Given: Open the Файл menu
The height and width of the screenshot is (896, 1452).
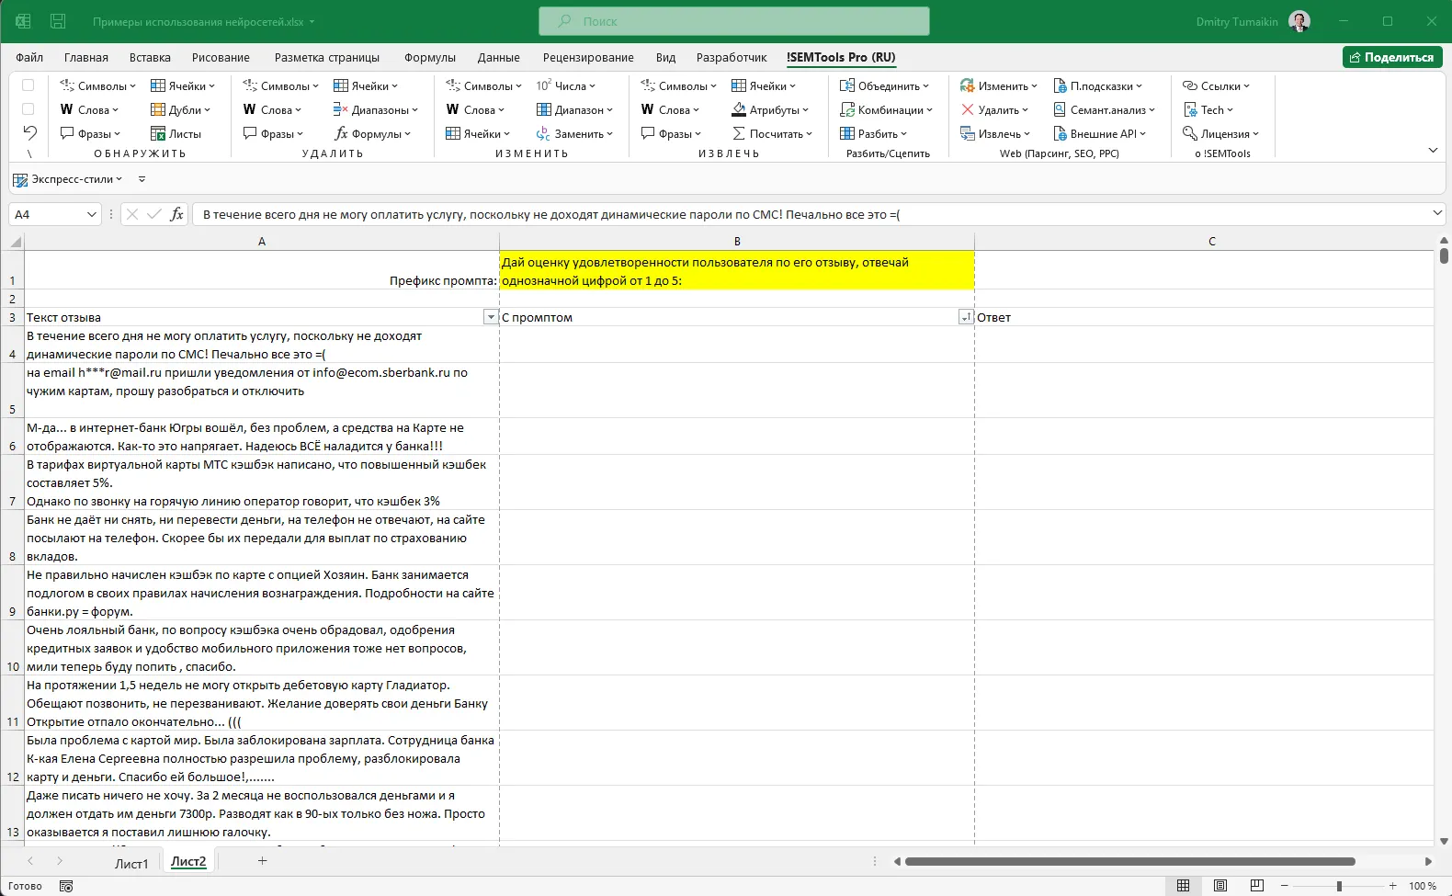Looking at the screenshot, I should pyautogui.click(x=29, y=57).
